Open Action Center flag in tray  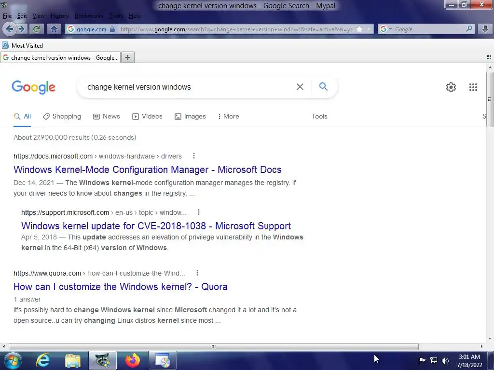(422, 360)
